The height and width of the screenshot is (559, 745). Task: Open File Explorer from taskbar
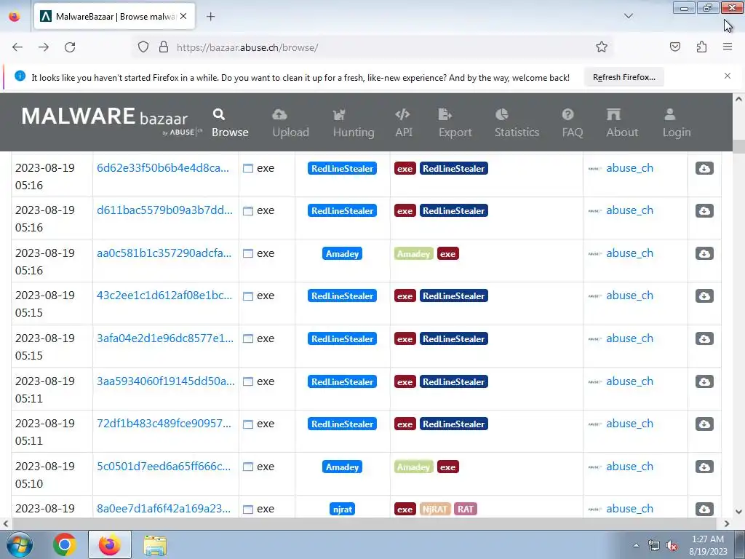[x=155, y=545]
